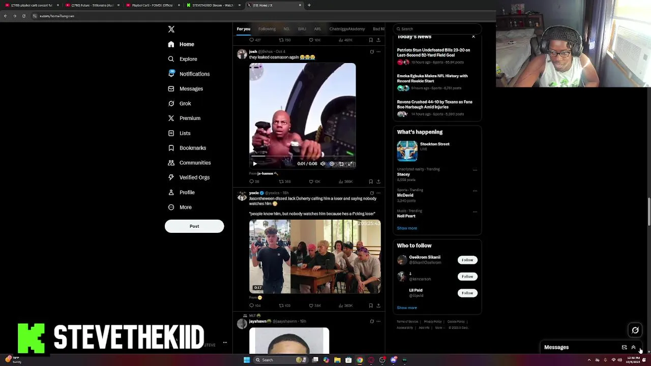The image size is (651, 366).
Task: Open more options on josh's post
Action: [x=378, y=52]
